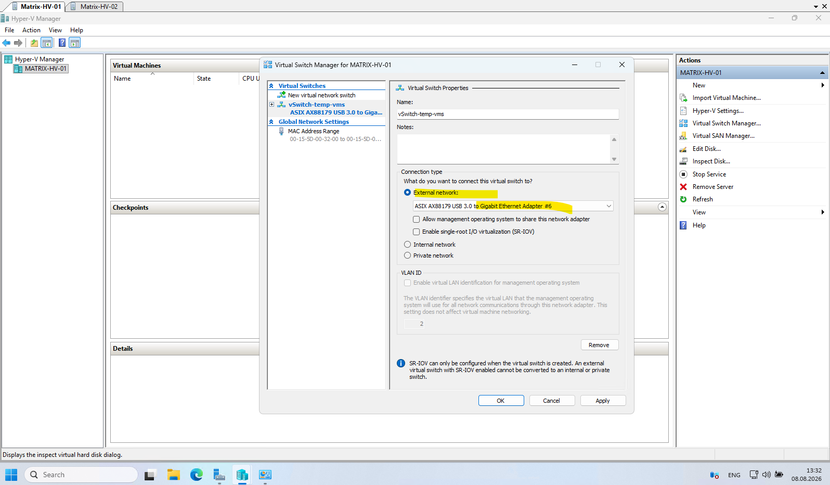Click the MAC Address Range icon

pos(281,131)
